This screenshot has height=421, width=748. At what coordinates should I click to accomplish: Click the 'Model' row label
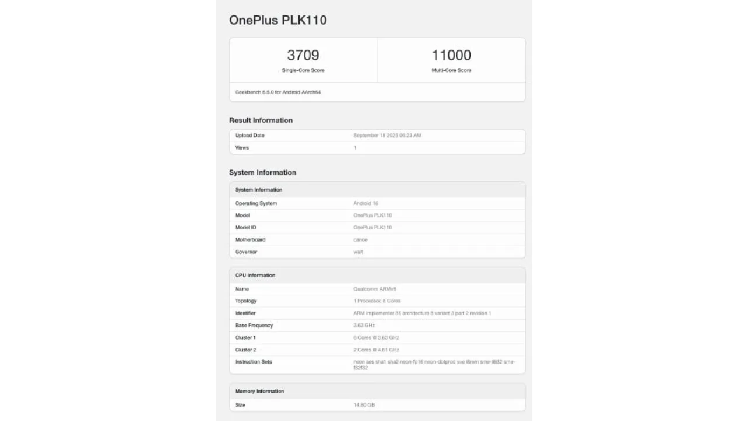243,215
